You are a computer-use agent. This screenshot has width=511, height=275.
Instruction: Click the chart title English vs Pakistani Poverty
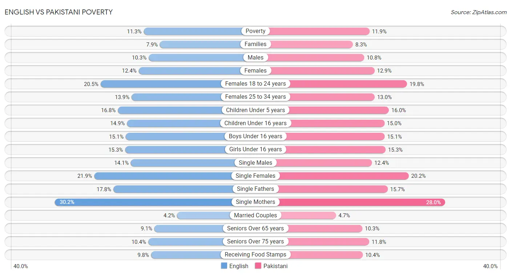pos(59,12)
